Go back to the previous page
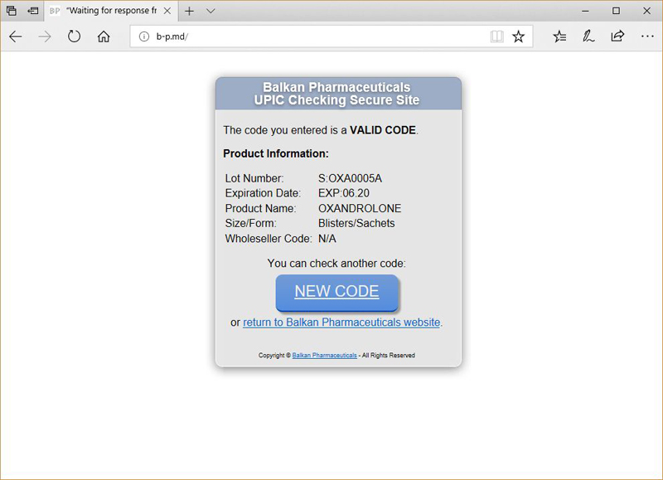This screenshot has height=480, width=663. pos(16,36)
